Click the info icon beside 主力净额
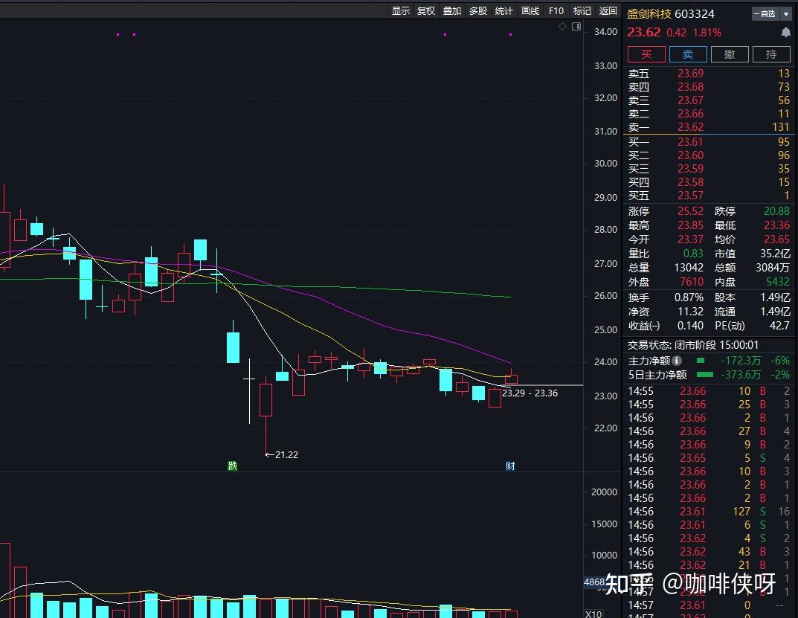This screenshot has width=798, height=618. coord(677,361)
